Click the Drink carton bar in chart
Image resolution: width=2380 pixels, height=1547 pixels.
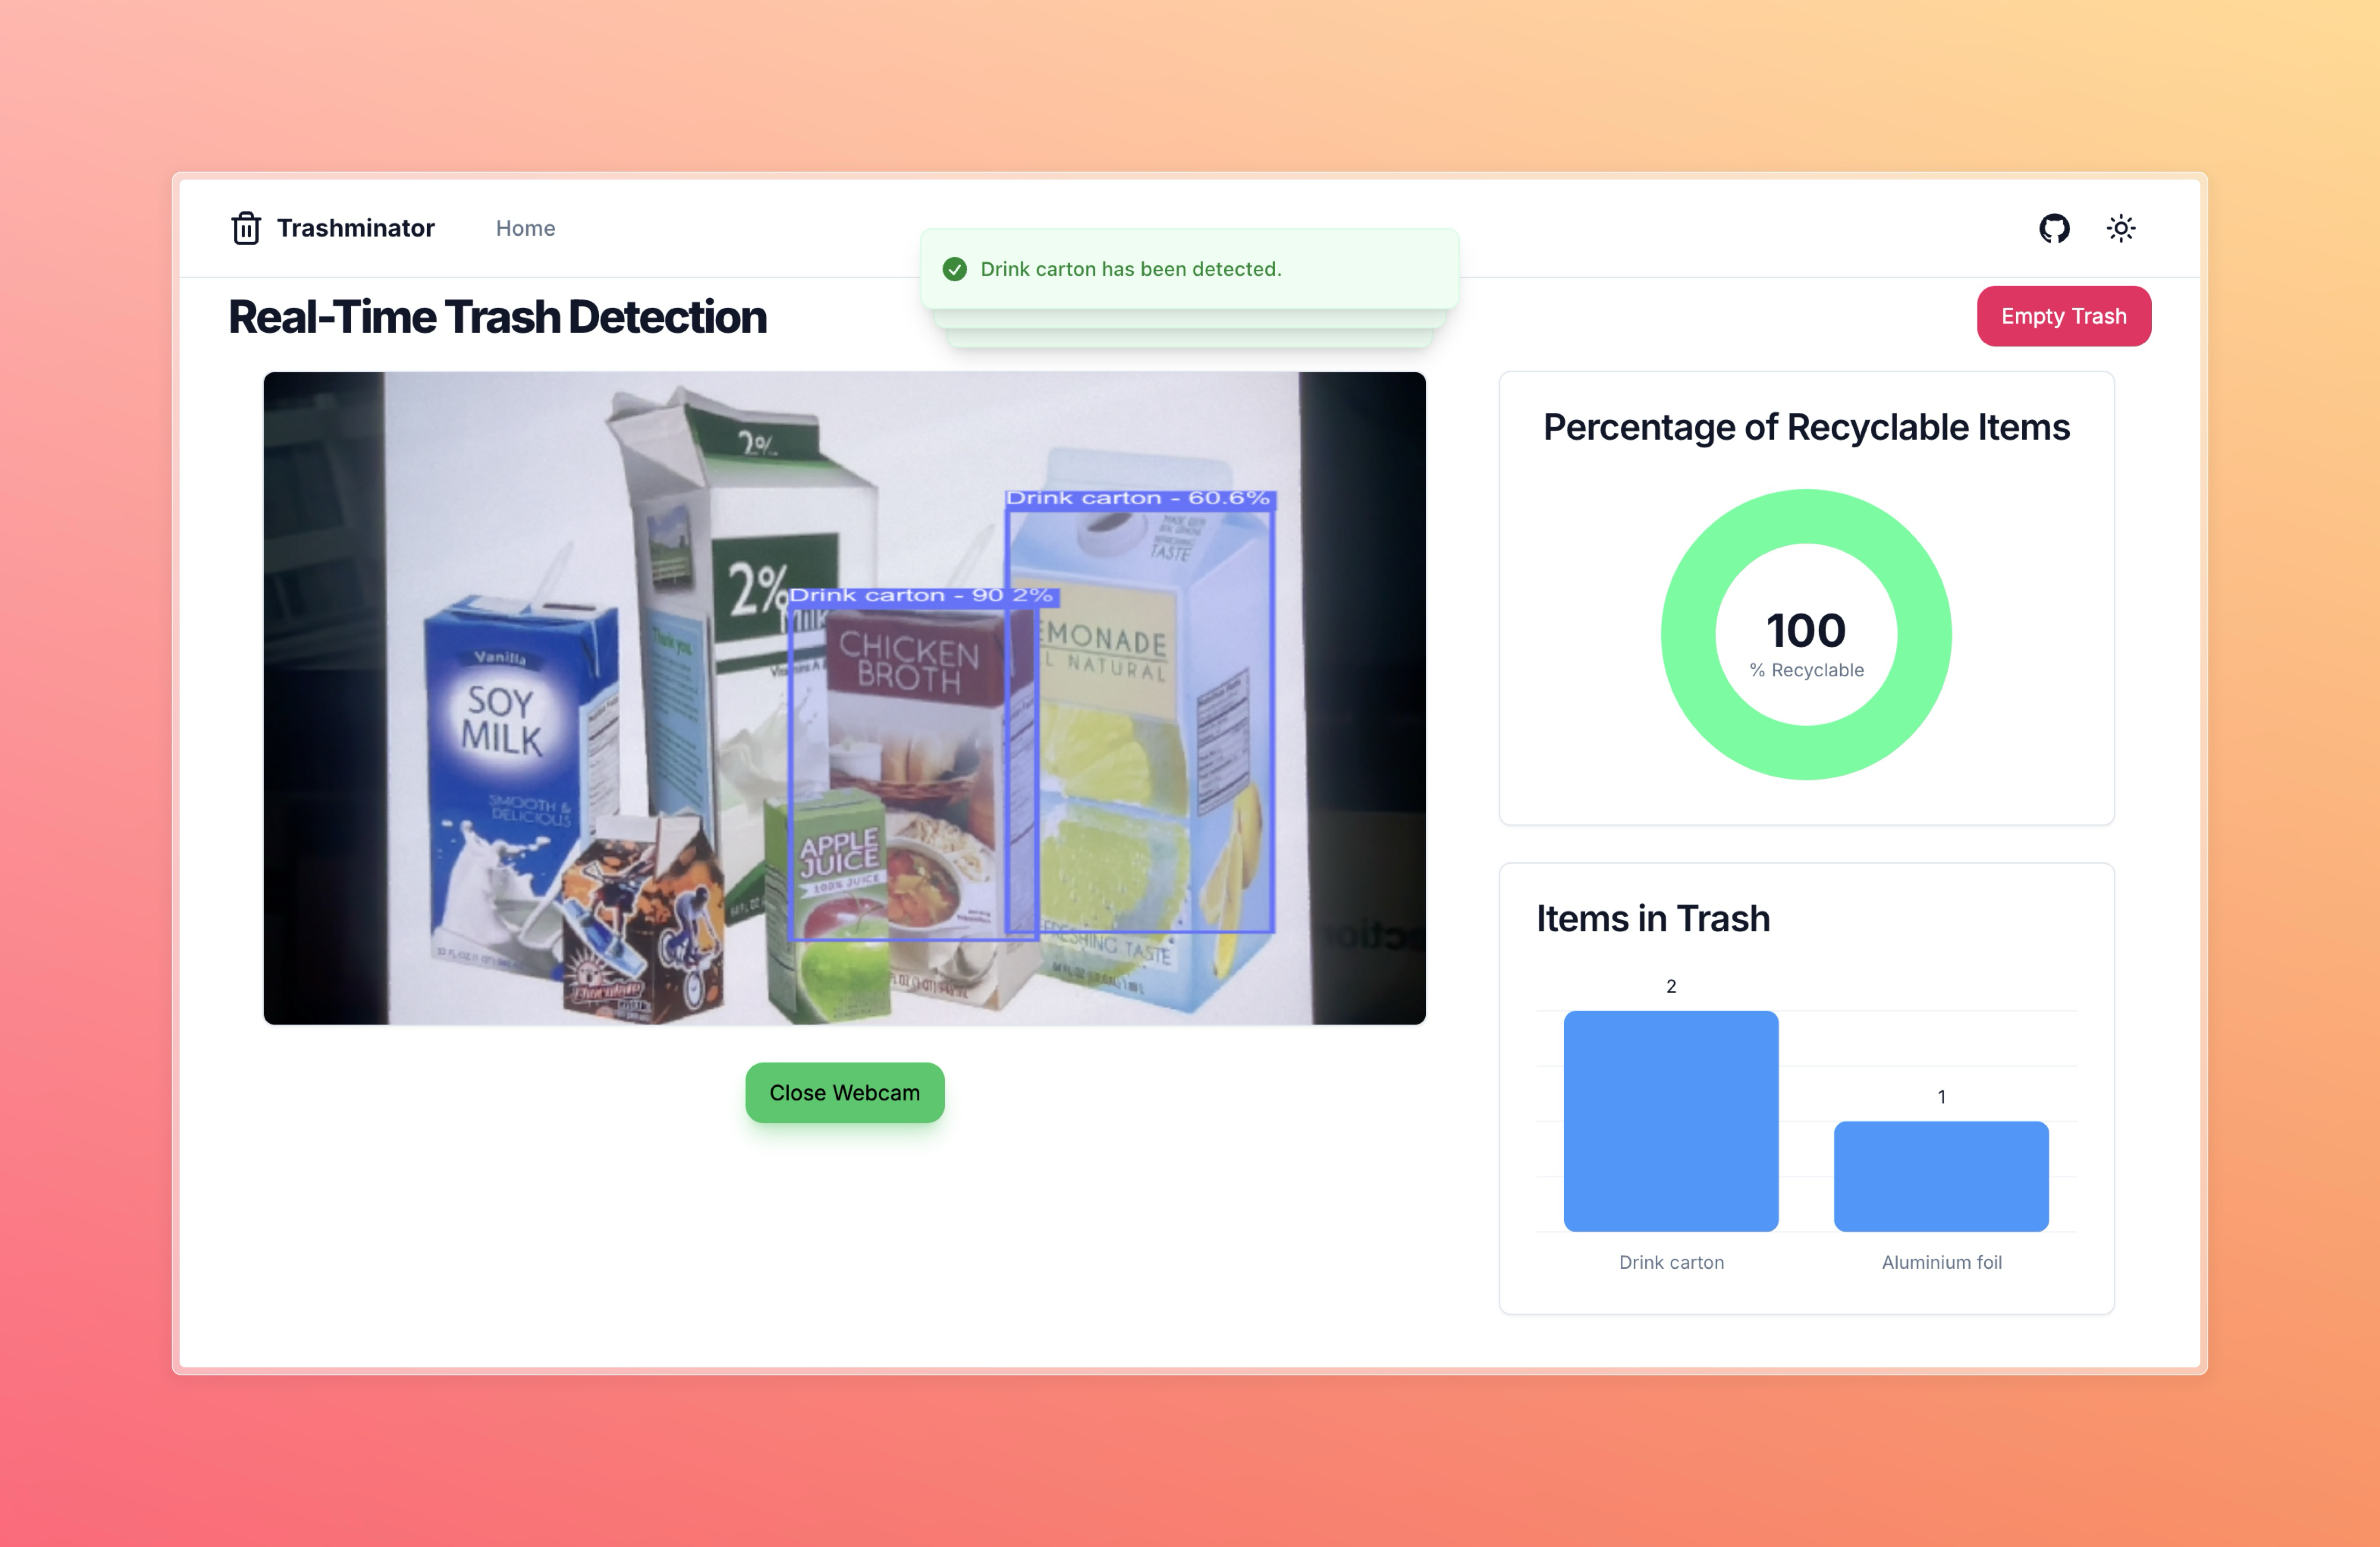click(1670, 1120)
